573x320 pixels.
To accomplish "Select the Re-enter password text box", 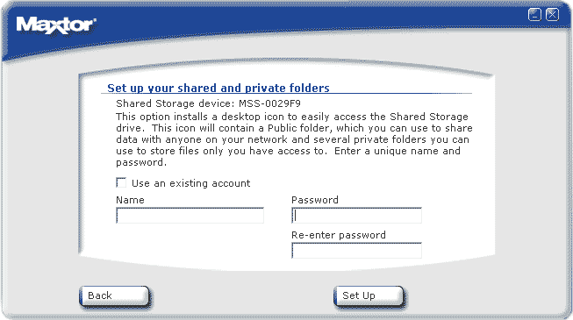I will pyautogui.click(x=356, y=251).
